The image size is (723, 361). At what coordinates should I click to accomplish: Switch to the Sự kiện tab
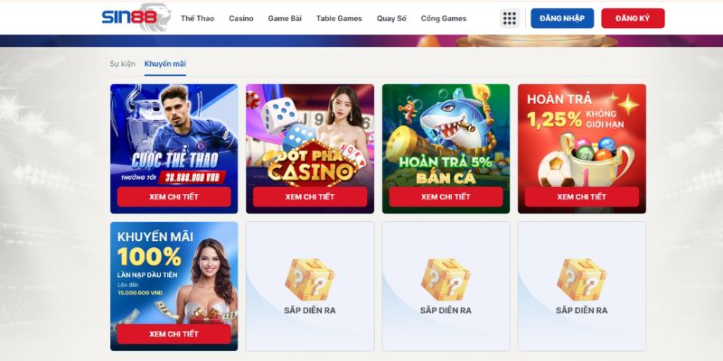point(122,64)
